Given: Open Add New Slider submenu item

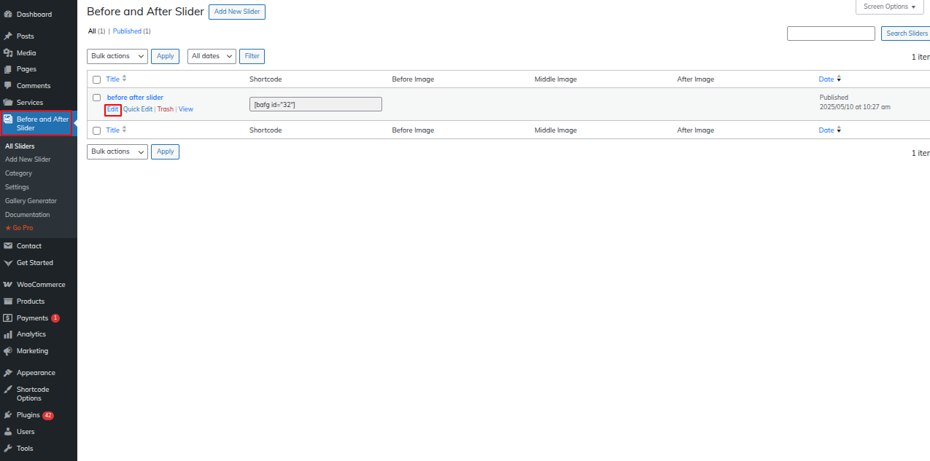Looking at the screenshot, I should click(28, 159).
